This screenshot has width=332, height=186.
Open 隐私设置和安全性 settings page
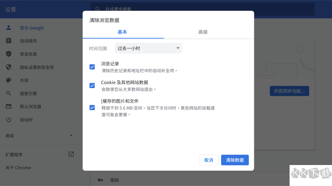point(37,67)
